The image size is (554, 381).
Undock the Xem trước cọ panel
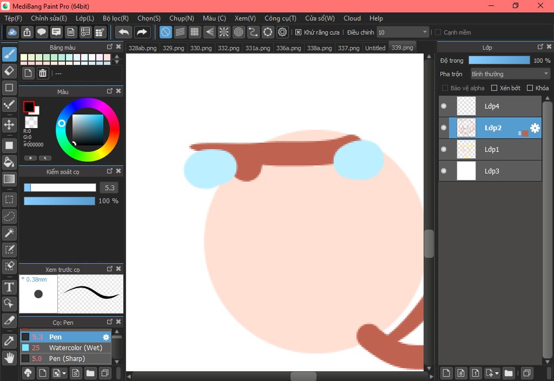point(109,269)
